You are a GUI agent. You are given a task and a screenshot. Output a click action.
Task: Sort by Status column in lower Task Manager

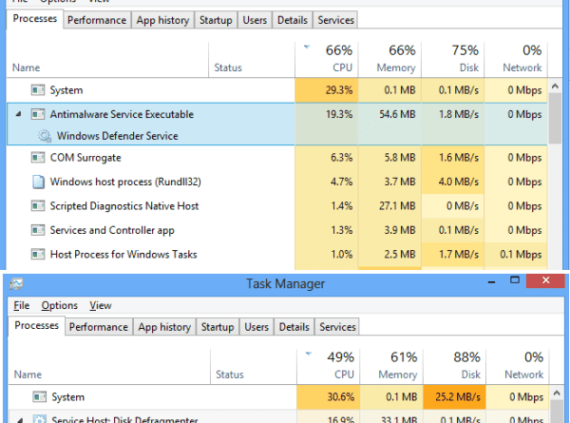[x=254, y=366]
